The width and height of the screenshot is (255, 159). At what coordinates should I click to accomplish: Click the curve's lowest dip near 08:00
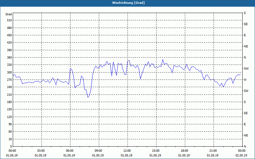coord(88,97)
